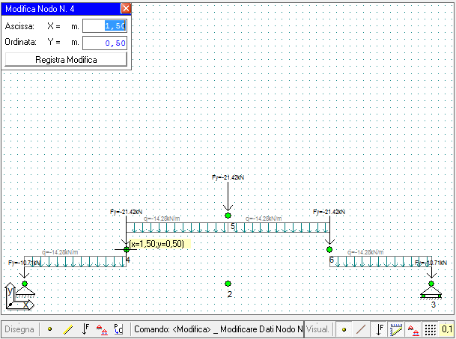Select the green node above roller support 3

pyautogui.click(x=431, y=284)
